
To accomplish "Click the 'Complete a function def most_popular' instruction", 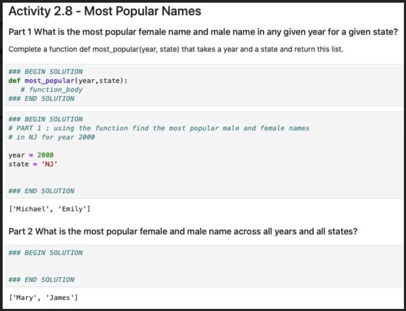I will click(x=176, y=49).
